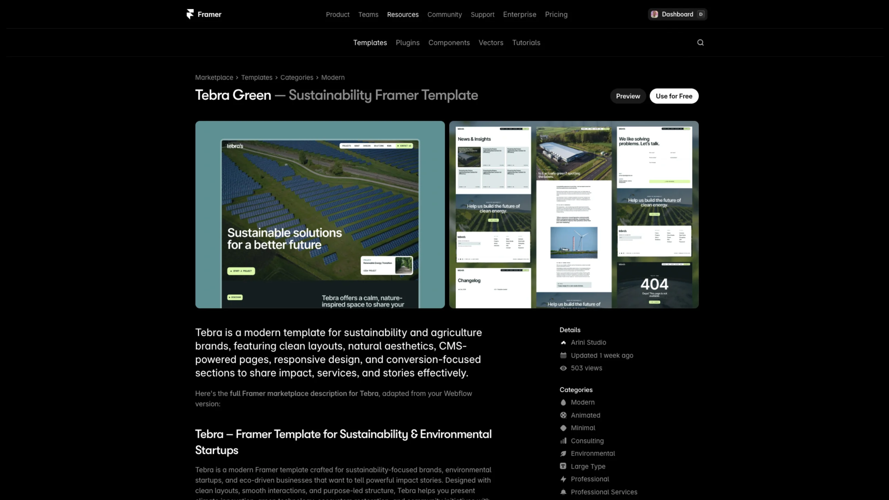This screenshot has width=889, height=500.
Task: Open the Product menu
Action: [338, 15]
